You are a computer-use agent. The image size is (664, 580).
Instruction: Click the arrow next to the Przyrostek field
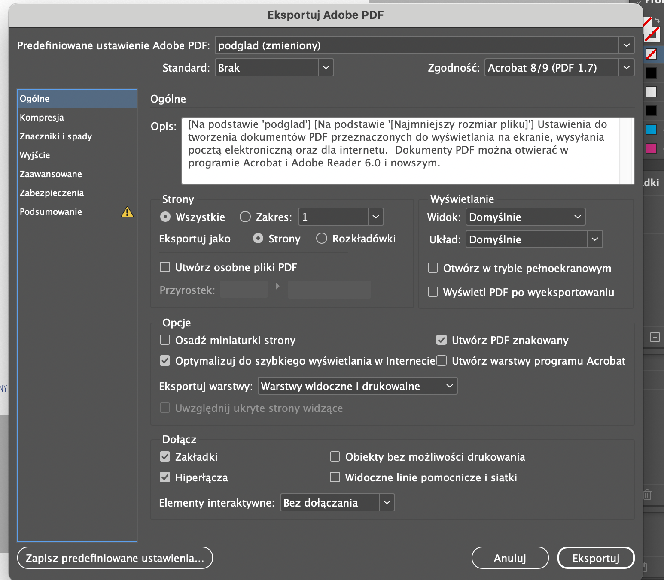click(277, 286)
